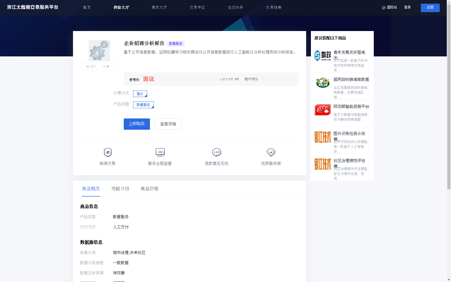The width and height of the screenshot is (451, 282).
Task: Open the 首页 navigation item
Action: [87, 8]
